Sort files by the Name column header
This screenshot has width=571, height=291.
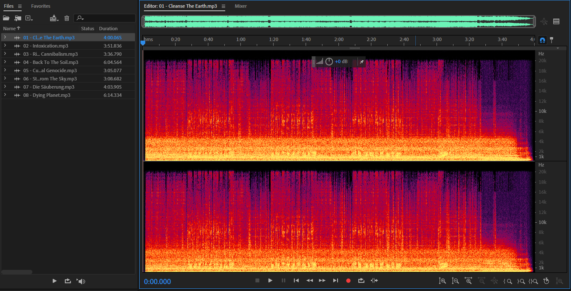12,29
